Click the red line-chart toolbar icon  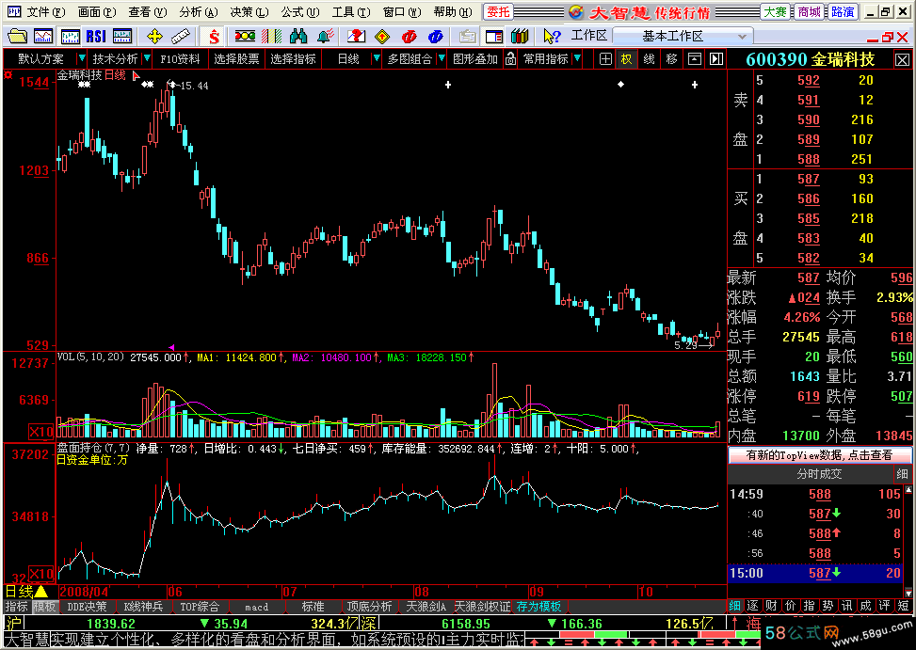43,36
